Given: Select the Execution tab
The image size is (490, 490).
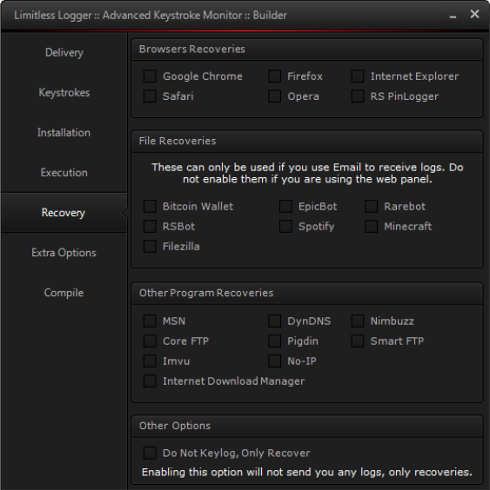Looking at the screenshot, I should tap(64, 173).
